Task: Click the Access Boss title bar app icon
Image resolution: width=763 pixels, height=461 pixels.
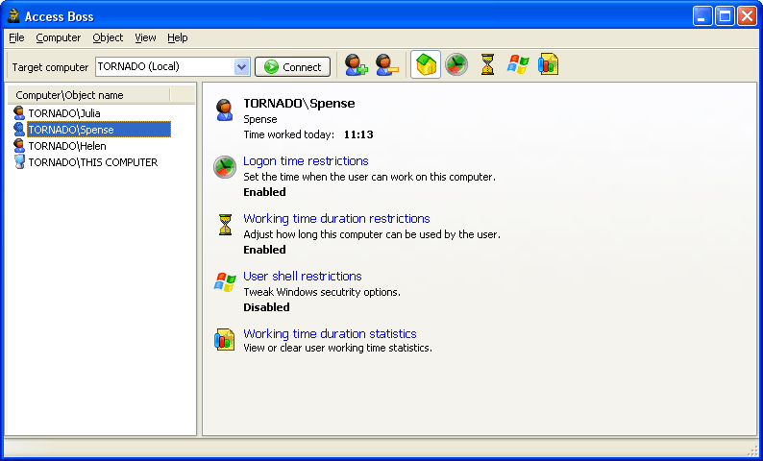Action: (14, 16)
